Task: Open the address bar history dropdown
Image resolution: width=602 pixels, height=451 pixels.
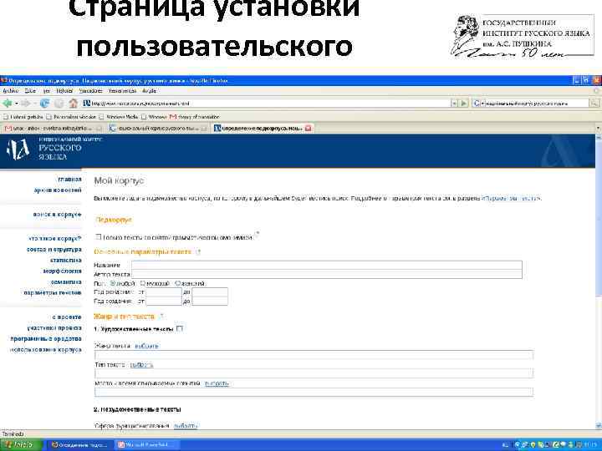Action: [x=455, y=104]
